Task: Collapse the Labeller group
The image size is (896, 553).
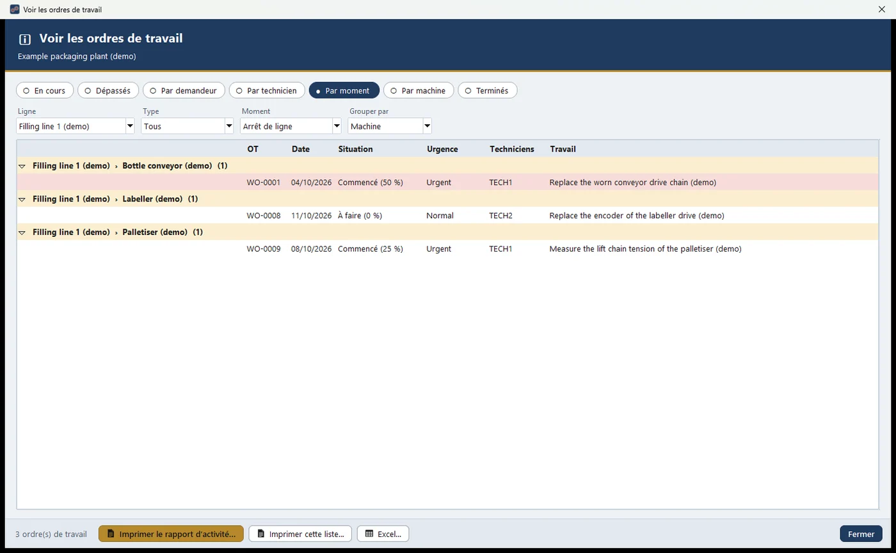Action: click(22, 199)
